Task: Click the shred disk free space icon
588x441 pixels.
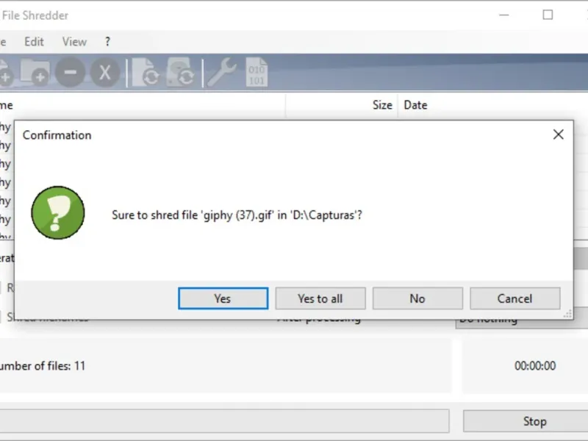Action: coord(180,72)
